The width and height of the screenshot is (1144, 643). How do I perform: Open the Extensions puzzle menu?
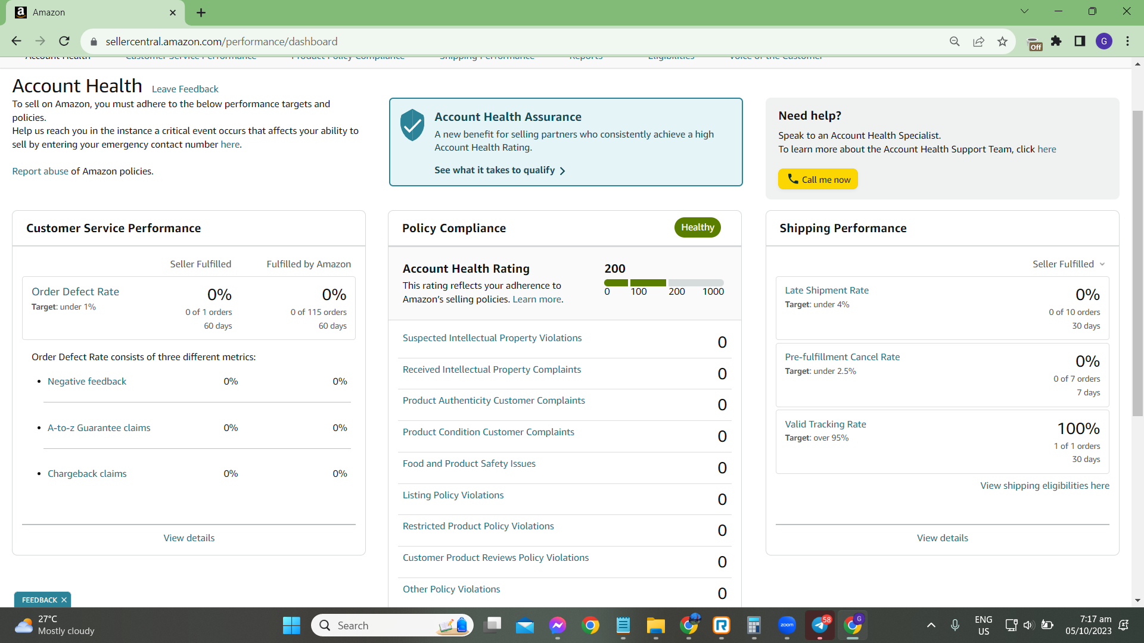point(1056,41)
